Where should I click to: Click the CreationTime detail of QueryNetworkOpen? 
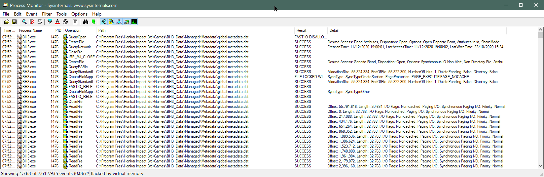click(x=417, y=47)
